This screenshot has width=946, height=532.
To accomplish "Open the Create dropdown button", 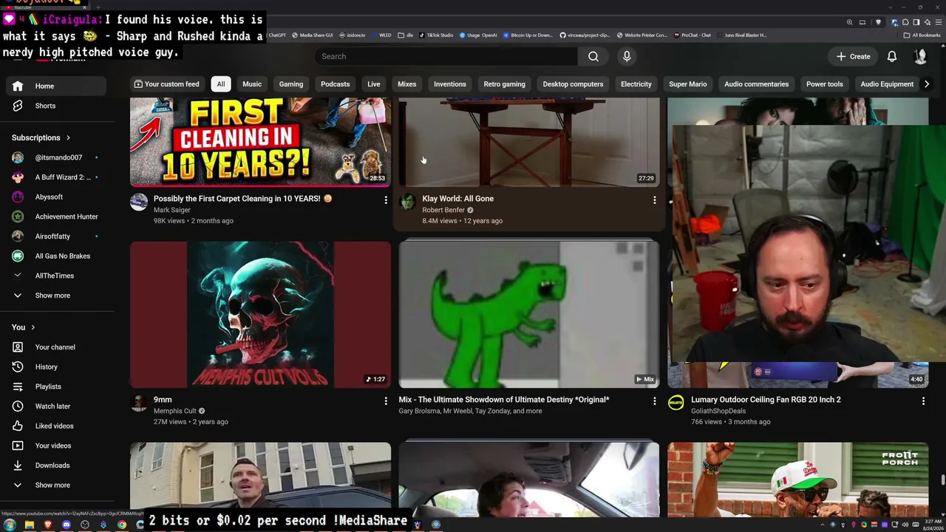I will 854,56.
